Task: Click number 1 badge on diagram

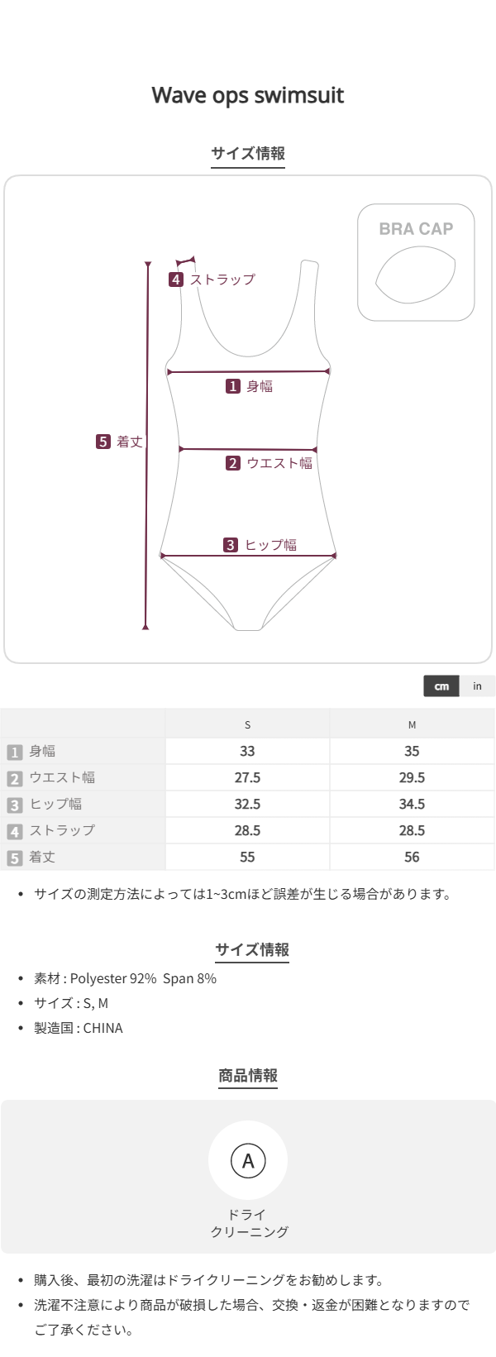Action: 233,386
